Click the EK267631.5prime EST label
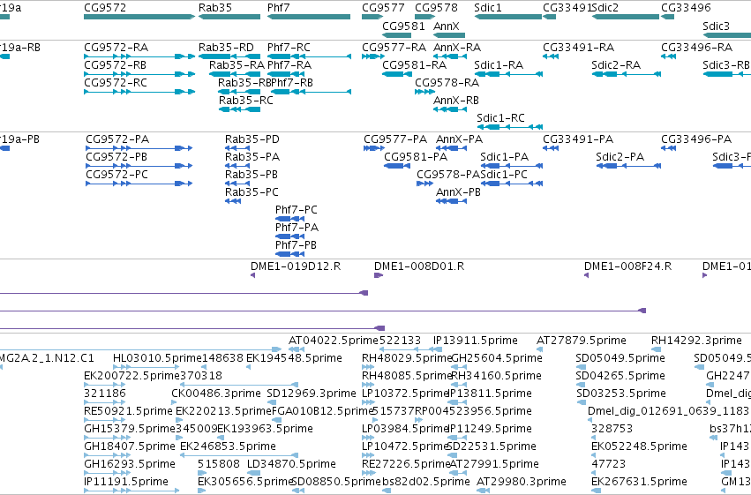The width and height of the screenshot is (751, 495). click(x=639, y=482)
